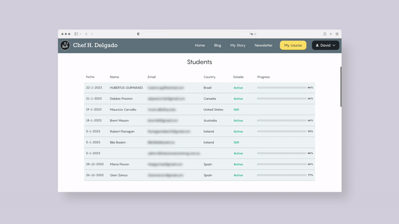Reload the page from address bar
This screenshot has height=224, width=399.
point(255,34)
